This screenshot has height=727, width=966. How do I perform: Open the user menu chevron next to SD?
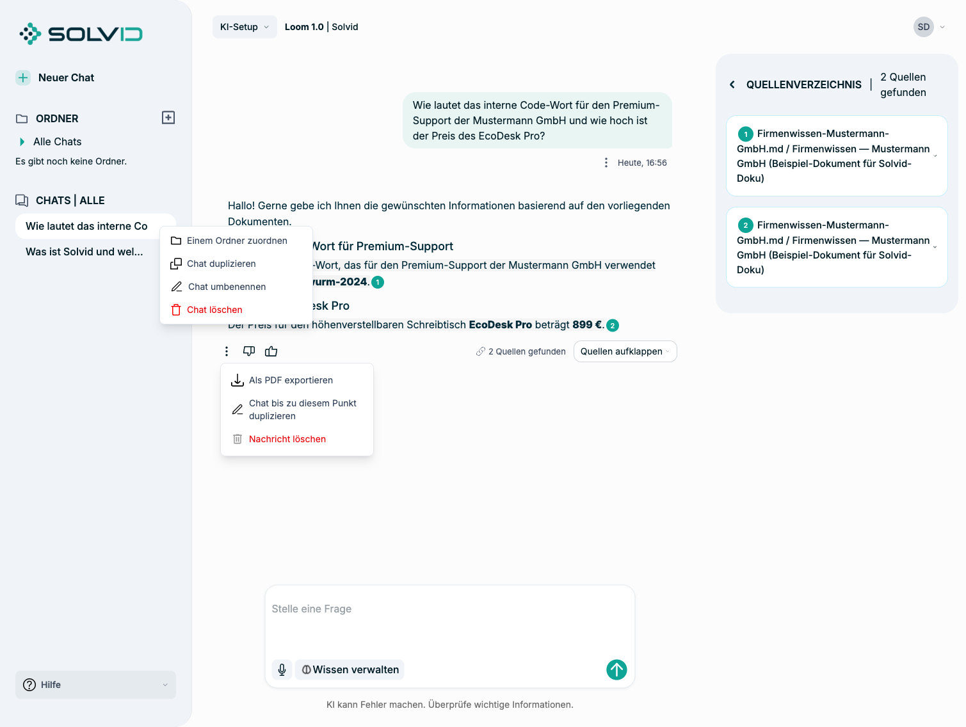(942, 27)
